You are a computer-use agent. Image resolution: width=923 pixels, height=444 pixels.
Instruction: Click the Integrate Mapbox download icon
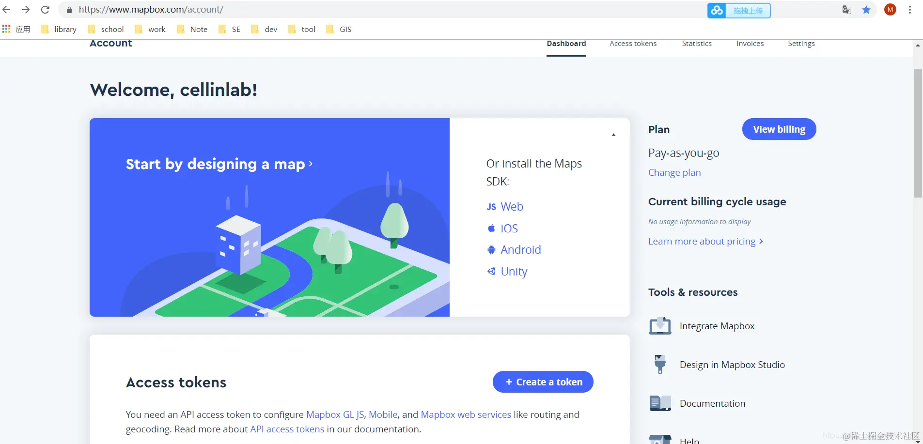coord(660,326)
